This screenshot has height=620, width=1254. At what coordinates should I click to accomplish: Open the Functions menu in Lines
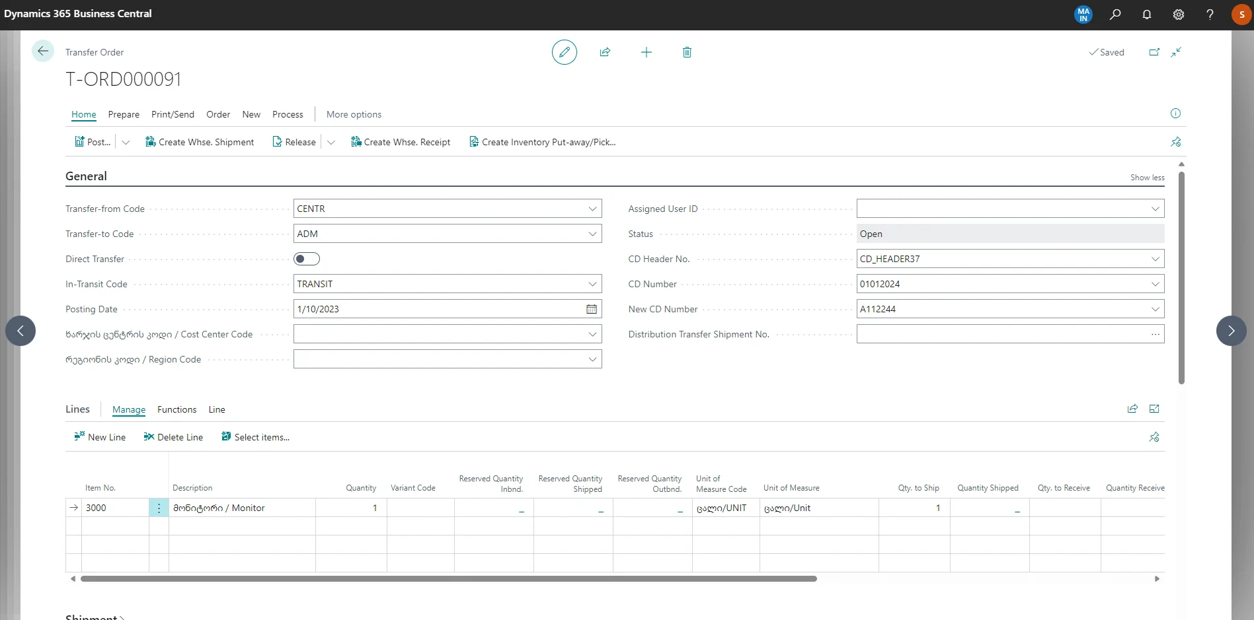pyautogui.click(x=176, y=409)
